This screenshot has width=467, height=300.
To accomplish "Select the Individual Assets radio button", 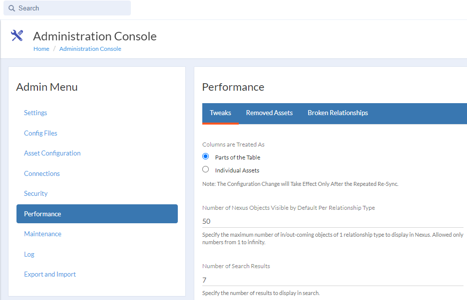I will pos(206,169).
